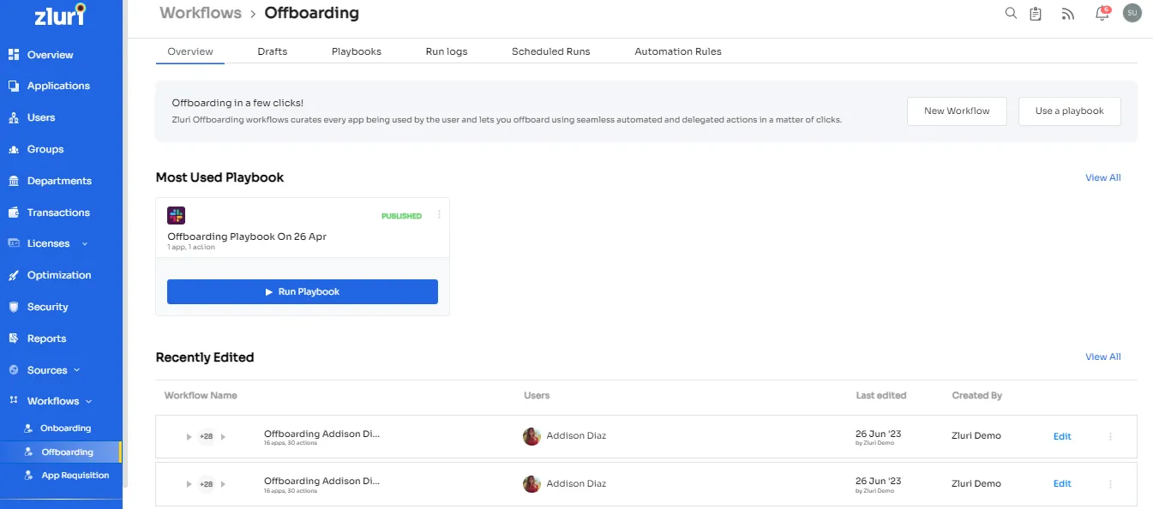Click Offboarding Playbook On 26 Apr title
This screenshot has height=509, width=1153.
[247, 237]
